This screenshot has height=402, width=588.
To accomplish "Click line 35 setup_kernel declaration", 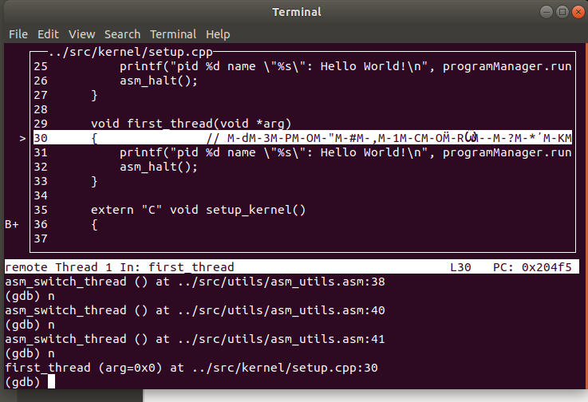I will coord(199,210).
